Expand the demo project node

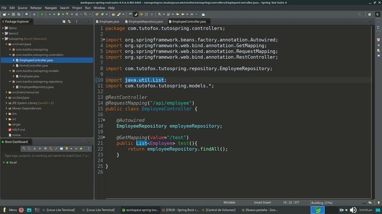[x=3, y=28]
